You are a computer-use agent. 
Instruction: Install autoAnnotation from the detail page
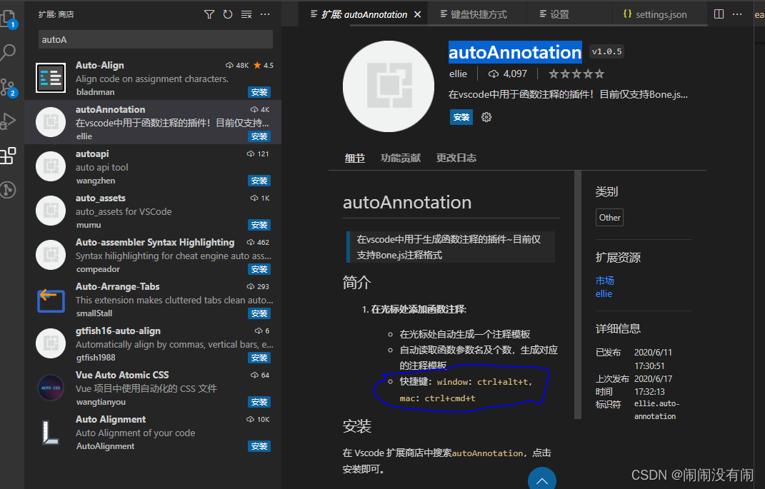pyautogui.click(x=461, y=117)
